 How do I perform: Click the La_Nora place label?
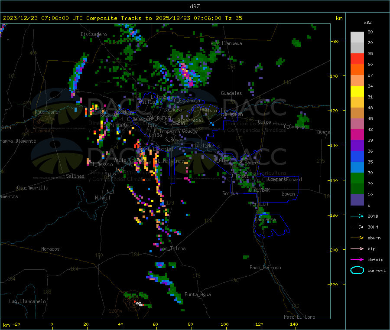172,110
